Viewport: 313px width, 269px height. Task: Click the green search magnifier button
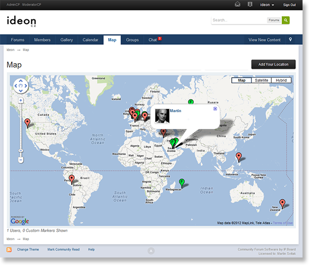click(x=285, y=20)
